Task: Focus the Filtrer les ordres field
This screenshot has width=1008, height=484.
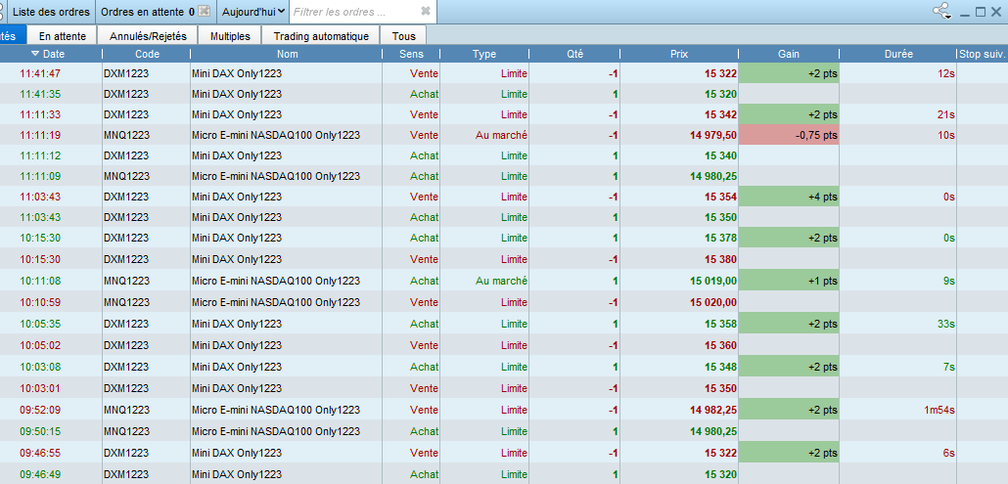Action: coord(353,12)
